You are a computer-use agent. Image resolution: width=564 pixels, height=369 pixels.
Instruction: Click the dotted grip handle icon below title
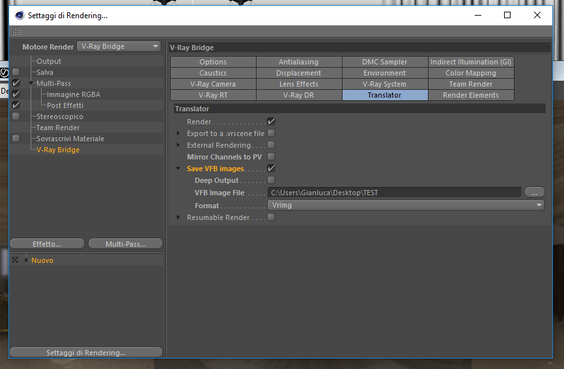click(16, 31)
